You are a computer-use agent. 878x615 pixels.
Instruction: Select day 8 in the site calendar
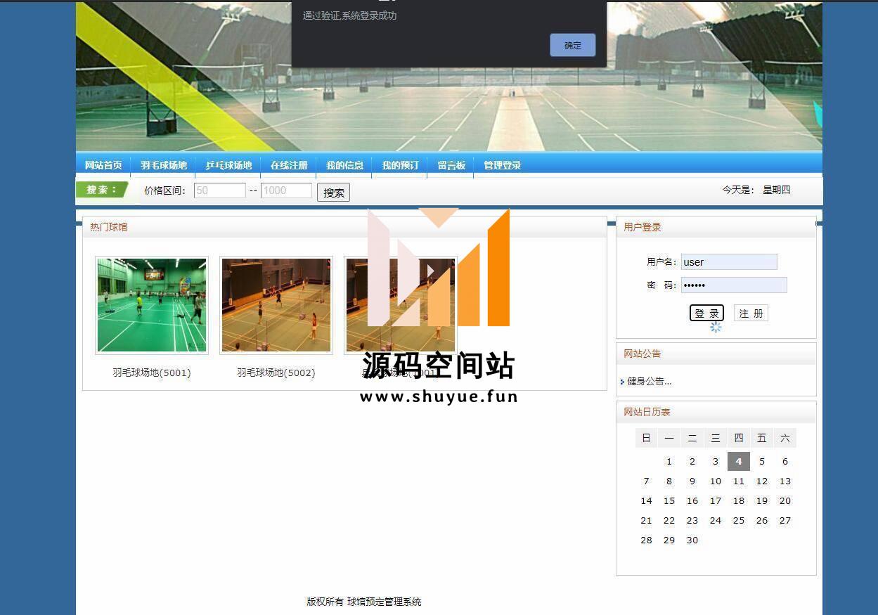pyautogui.click(x=669, y=481)
